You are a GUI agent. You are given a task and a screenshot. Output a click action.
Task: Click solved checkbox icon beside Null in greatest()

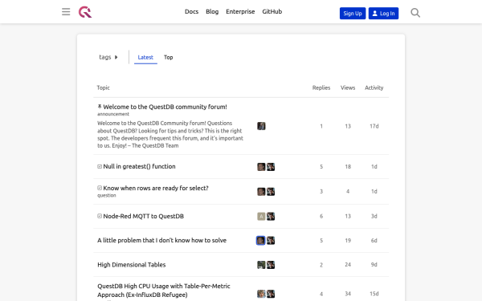[x=100, y=166]
